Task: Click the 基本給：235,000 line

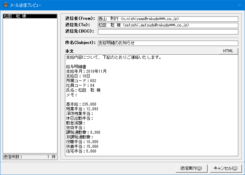Action: 81,104
